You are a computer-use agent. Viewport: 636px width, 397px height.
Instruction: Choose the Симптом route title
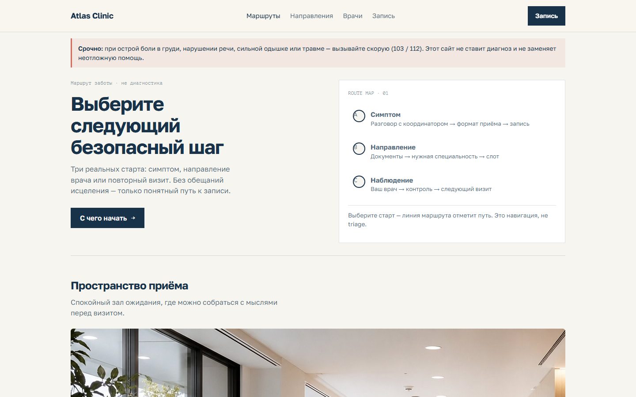pos(386,115)
